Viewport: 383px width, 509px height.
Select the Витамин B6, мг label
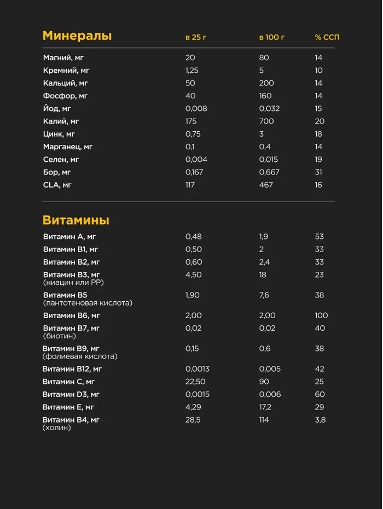tap(71, 315)
